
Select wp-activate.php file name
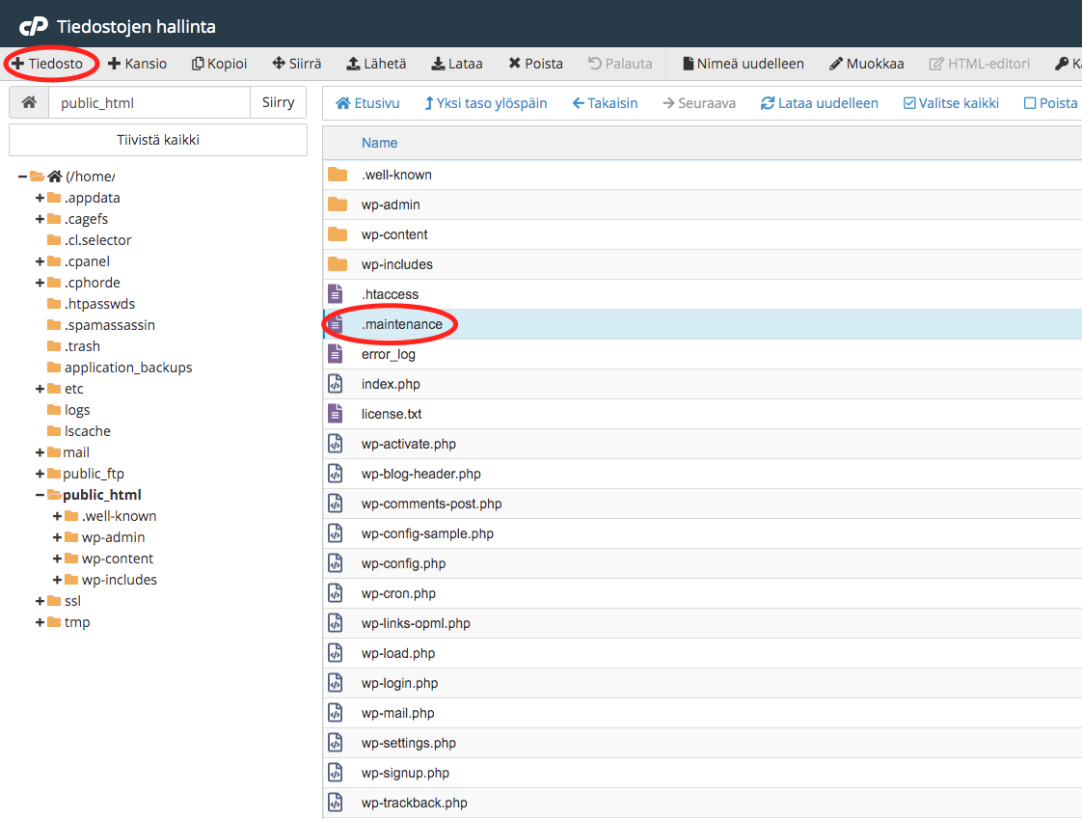click(409, 444)
